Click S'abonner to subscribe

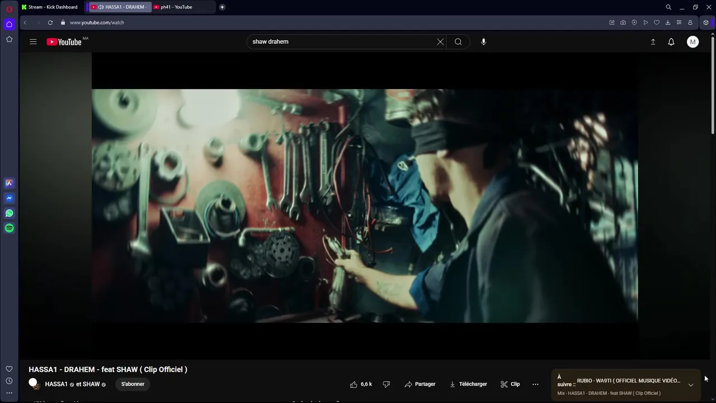coord(133,384)
